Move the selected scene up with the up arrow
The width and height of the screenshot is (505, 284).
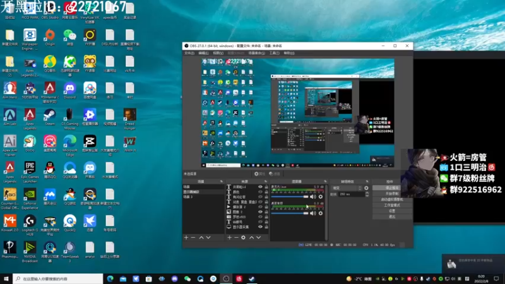pos(201,238)
